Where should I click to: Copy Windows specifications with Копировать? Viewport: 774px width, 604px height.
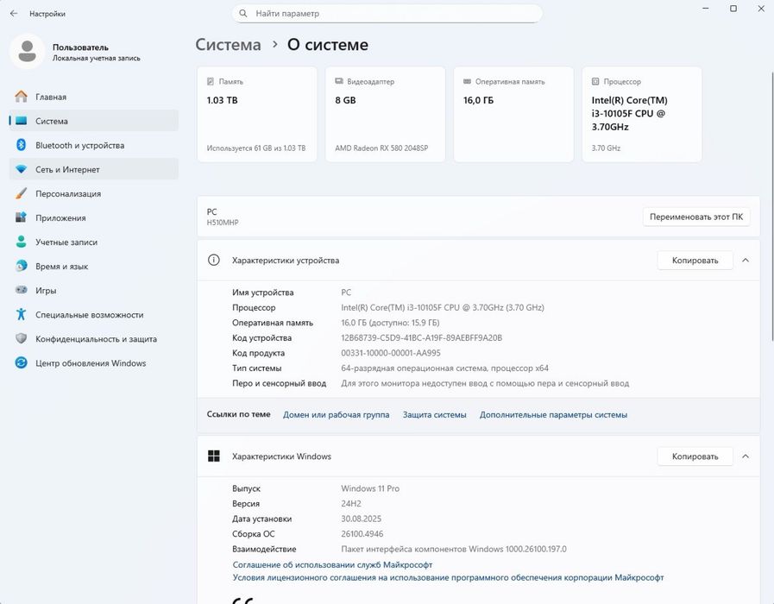[695, 456]
